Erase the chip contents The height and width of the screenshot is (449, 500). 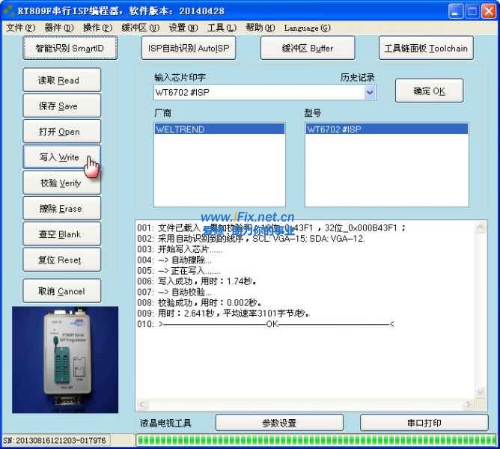click(x=59, y=209)
